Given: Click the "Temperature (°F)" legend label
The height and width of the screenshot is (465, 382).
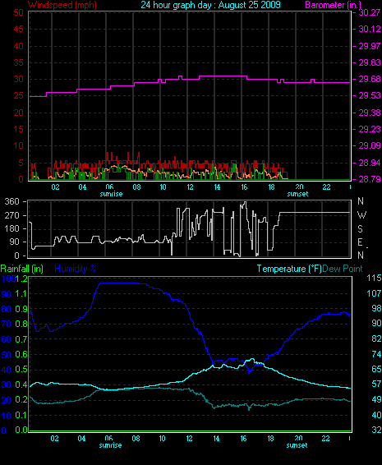Looking at the screenshot, I should pos(289,269).
